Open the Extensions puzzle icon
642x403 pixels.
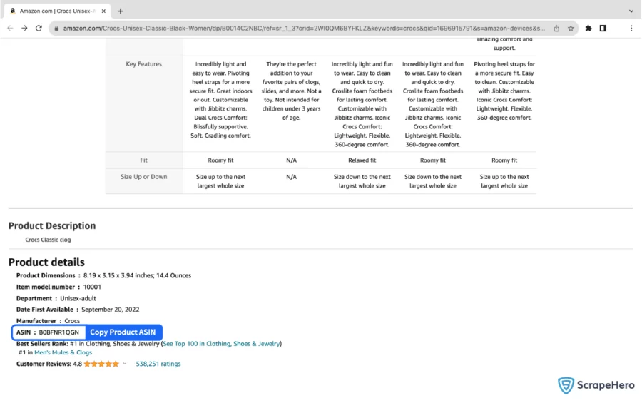pos(588,29)
